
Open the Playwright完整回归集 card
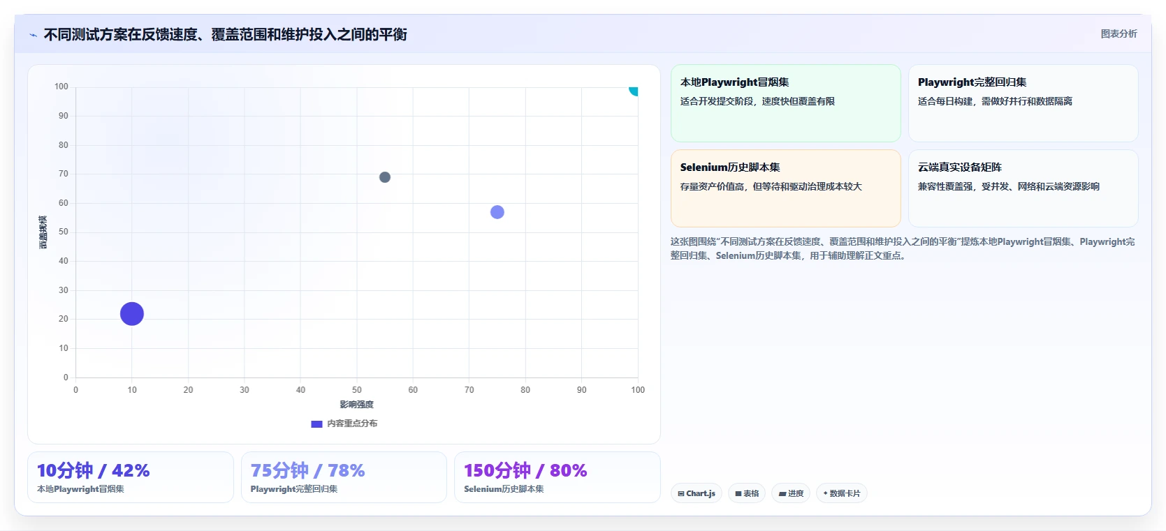pyautogui.click(x=1023, y=103)
